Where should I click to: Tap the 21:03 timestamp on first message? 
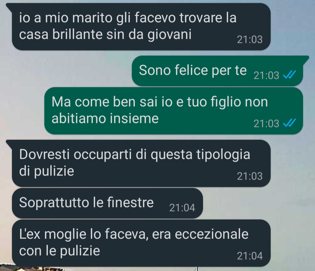(250, 39)
